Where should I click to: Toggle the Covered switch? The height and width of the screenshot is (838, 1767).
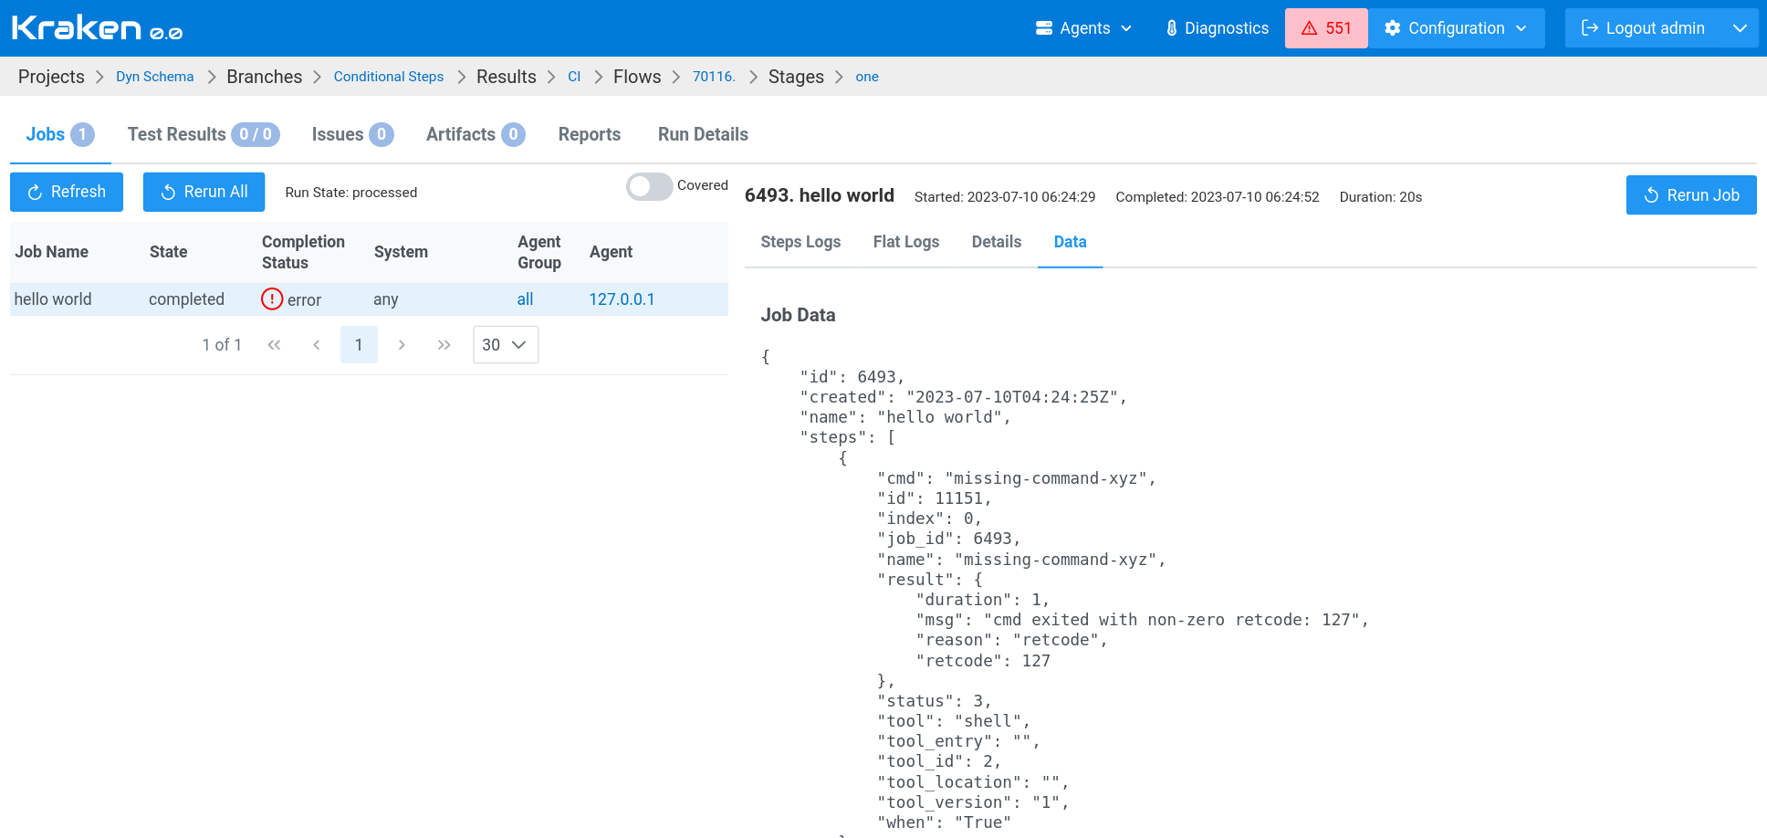click(649, 186)
